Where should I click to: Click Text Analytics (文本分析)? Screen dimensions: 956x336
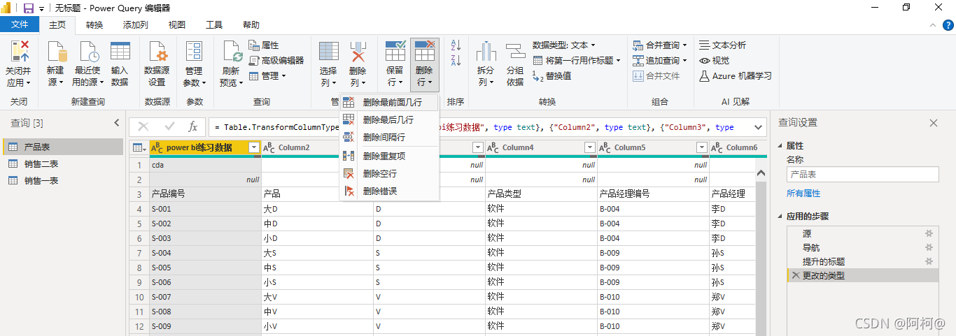tap(723, 45)
